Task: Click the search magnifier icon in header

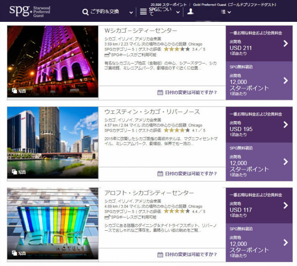Action: (x=86, y=12)
